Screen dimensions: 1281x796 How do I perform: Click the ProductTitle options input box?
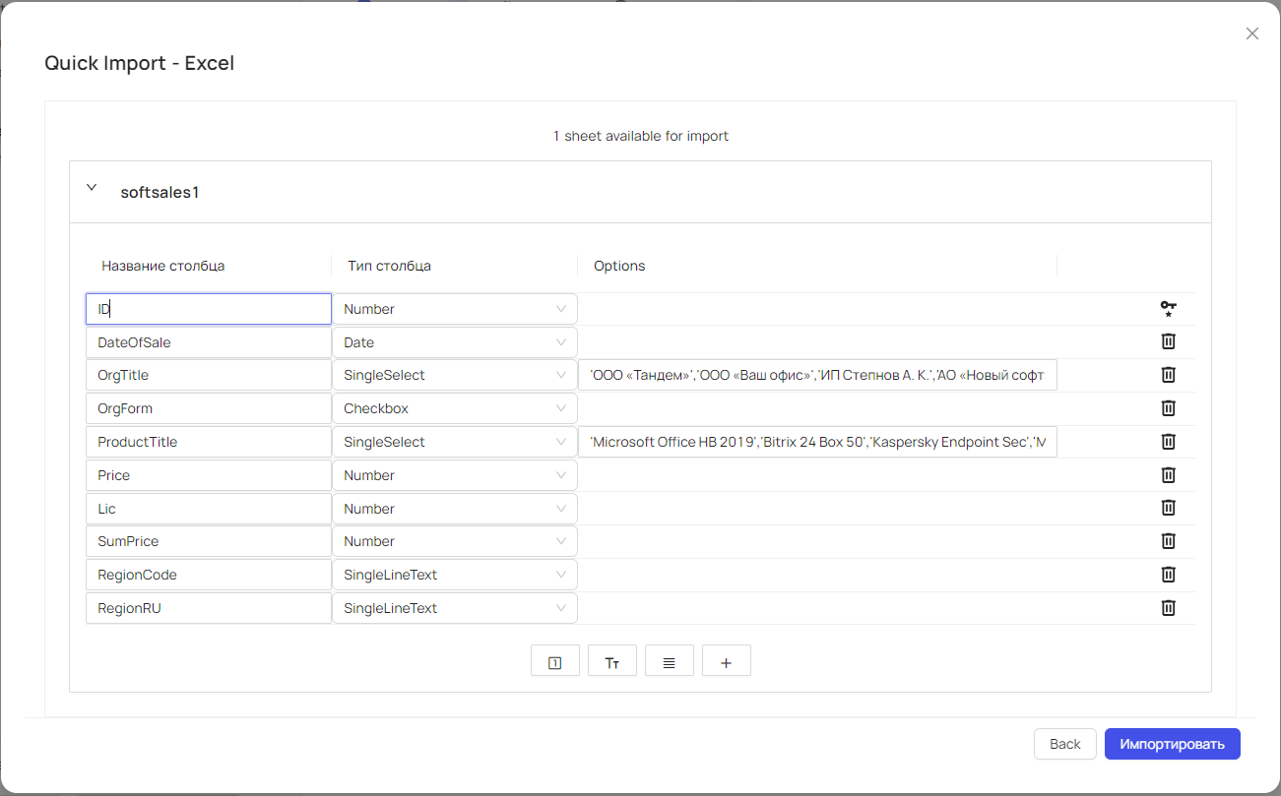pos(816,442)
